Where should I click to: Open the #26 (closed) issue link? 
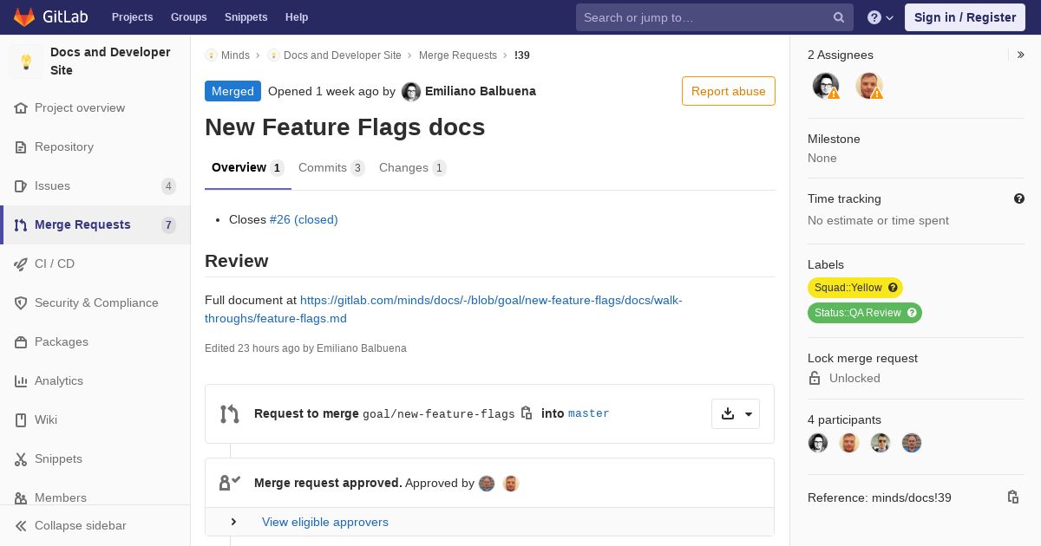click(303, 219)
